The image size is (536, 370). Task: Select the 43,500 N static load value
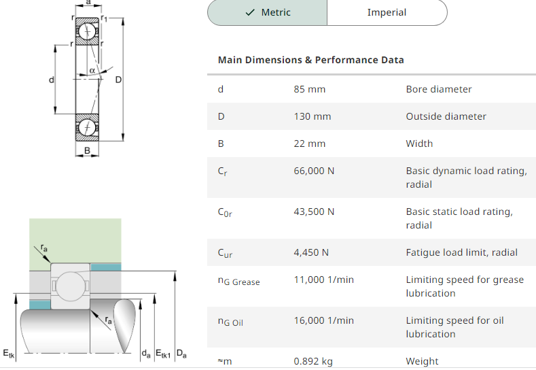(314, 212)
